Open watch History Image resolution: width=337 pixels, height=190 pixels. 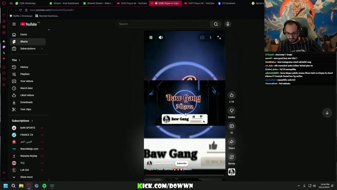(x=28, y=67)
